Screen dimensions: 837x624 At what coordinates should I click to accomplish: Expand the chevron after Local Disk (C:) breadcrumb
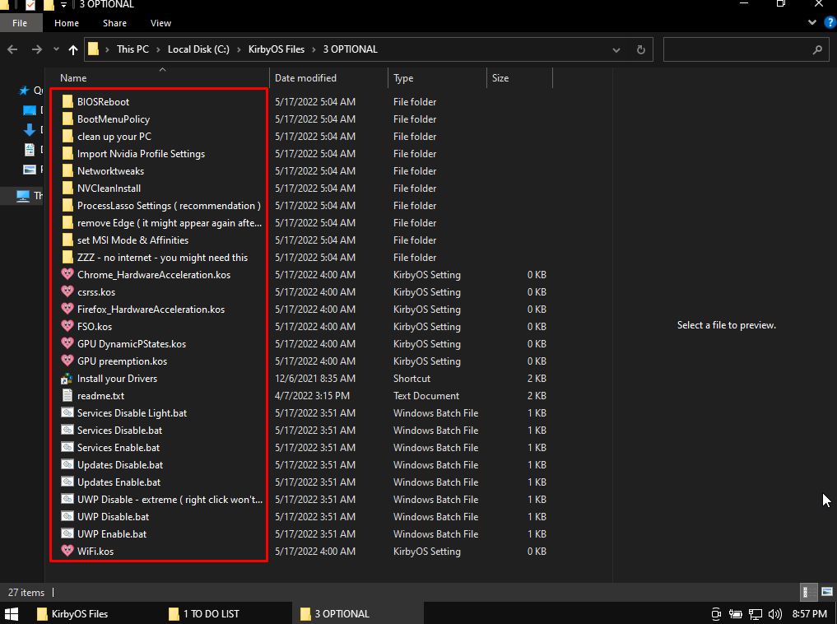point(239,49)
